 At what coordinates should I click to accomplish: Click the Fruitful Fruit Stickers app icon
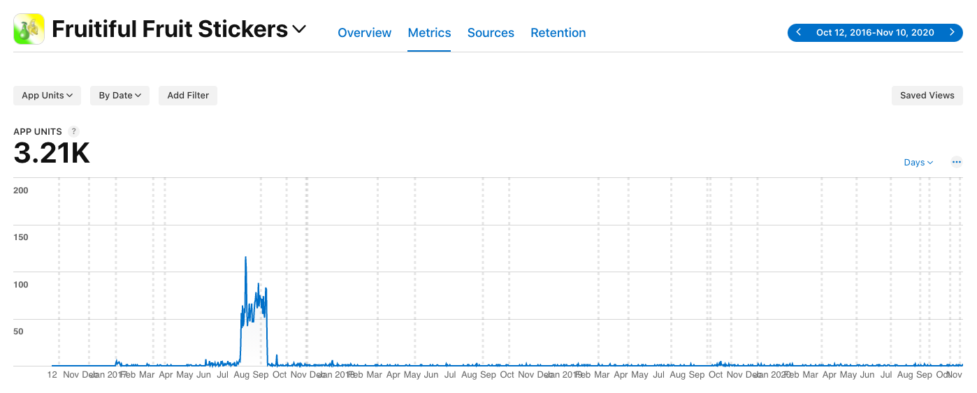click(x=29, y=29)
